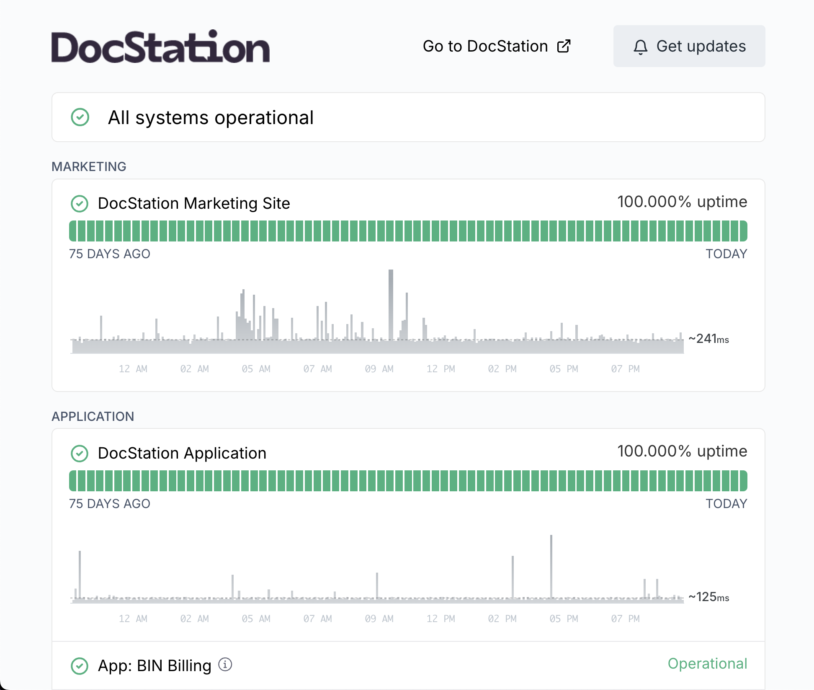
Task: Click Application 100.000% uptime value
Action: (682, 451)
